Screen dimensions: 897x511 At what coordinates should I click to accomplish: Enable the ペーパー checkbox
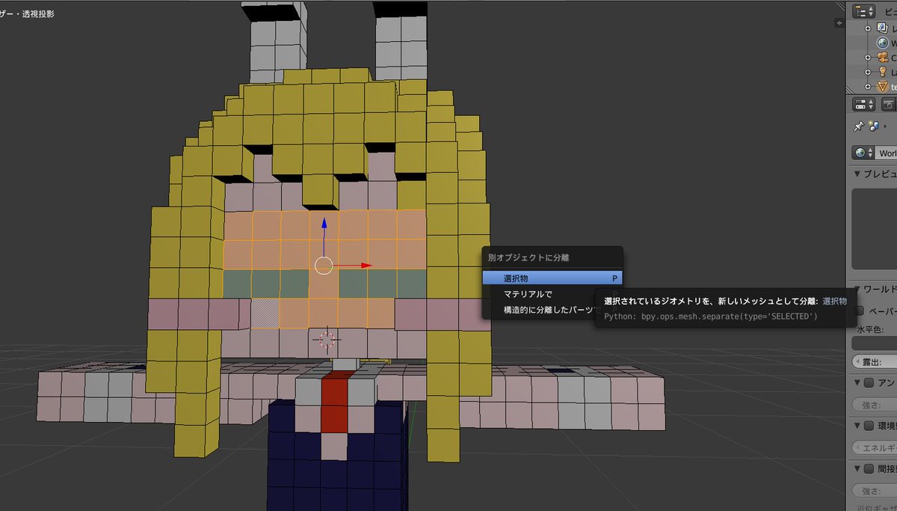pyautogui.click(x=859, y=310)
